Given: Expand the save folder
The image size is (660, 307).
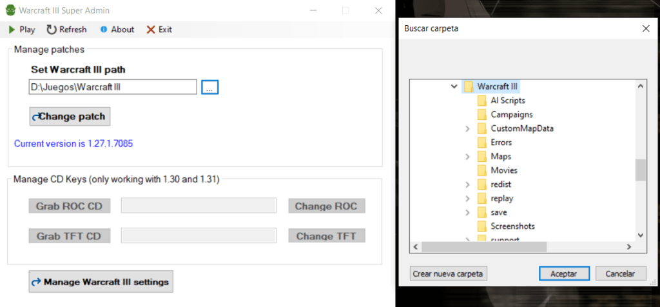Looking at the screenshot, I should pyautogui.click(x=467, y=213).
